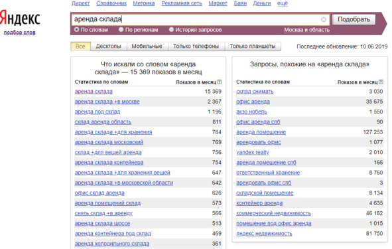Open the 'аренда склада шоссе' query
The image size is (392, 249).
pyautogui.click(x=103, y=224)
